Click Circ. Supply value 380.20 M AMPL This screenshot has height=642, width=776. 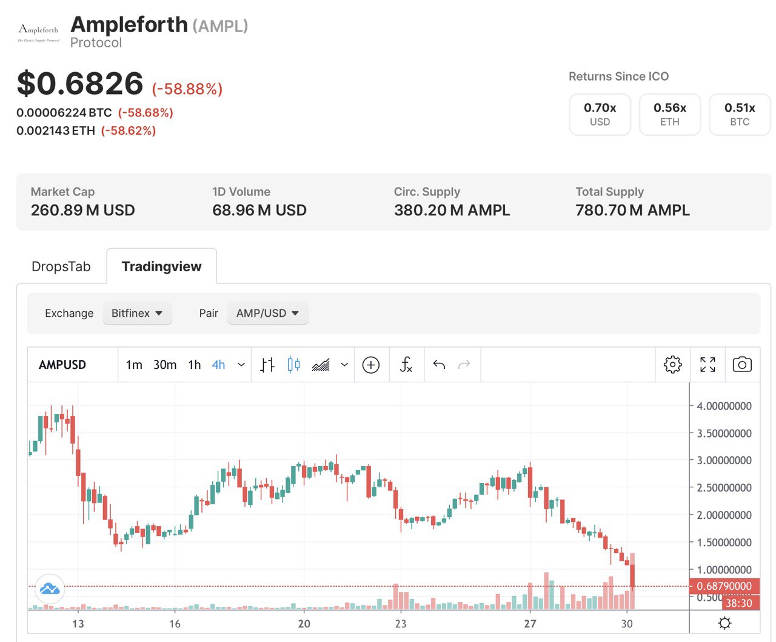point(452,211)
